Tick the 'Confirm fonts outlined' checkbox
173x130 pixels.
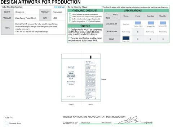(x=70, y=21)
